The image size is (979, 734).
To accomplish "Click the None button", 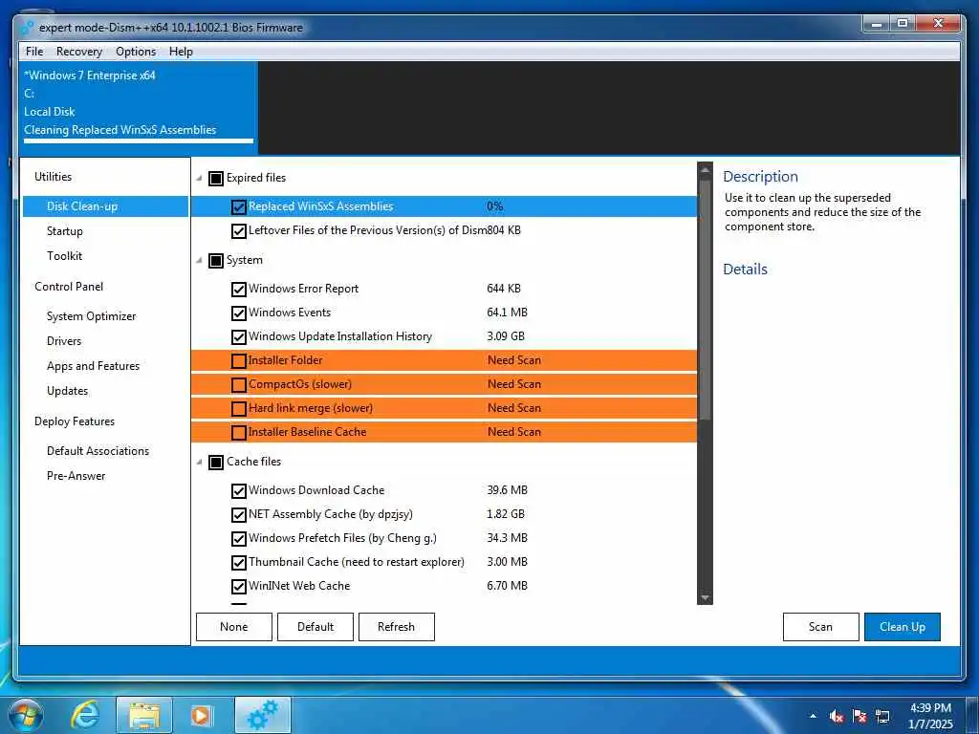I will tap(234, 627).
